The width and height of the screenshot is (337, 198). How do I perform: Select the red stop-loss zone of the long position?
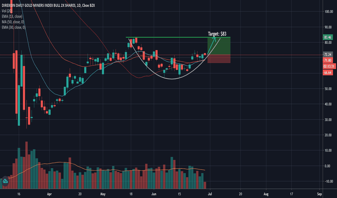click(219, 59)
